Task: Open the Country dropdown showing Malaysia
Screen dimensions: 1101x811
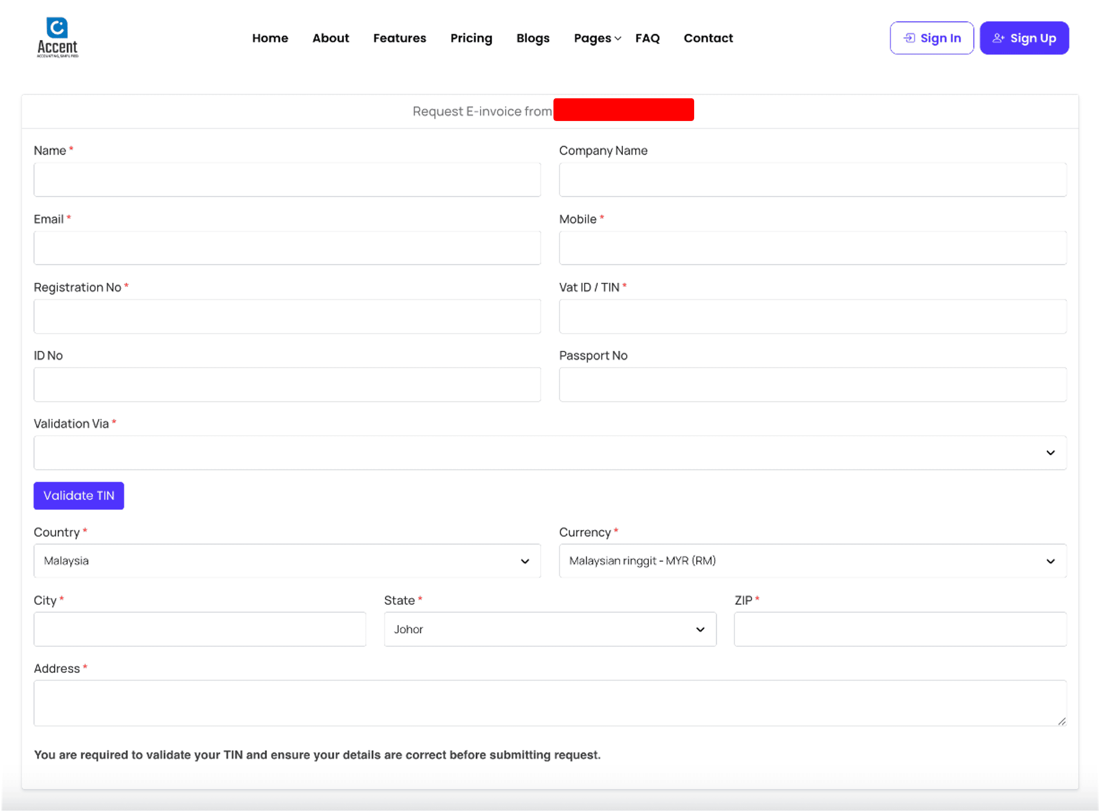Action: (x=287, y=561)
